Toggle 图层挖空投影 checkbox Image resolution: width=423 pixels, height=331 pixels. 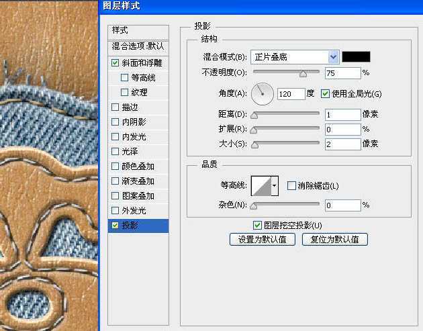[x=257, y=225]
